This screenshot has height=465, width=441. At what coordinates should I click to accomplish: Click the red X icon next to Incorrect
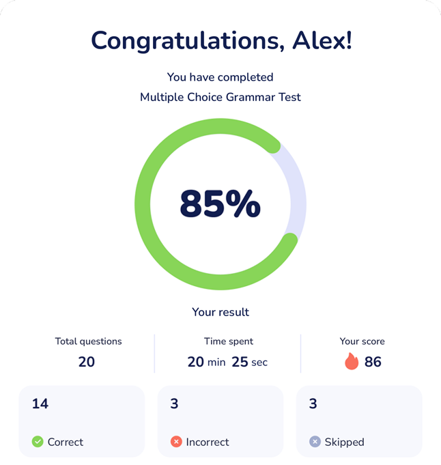click(x=176, y=442)
